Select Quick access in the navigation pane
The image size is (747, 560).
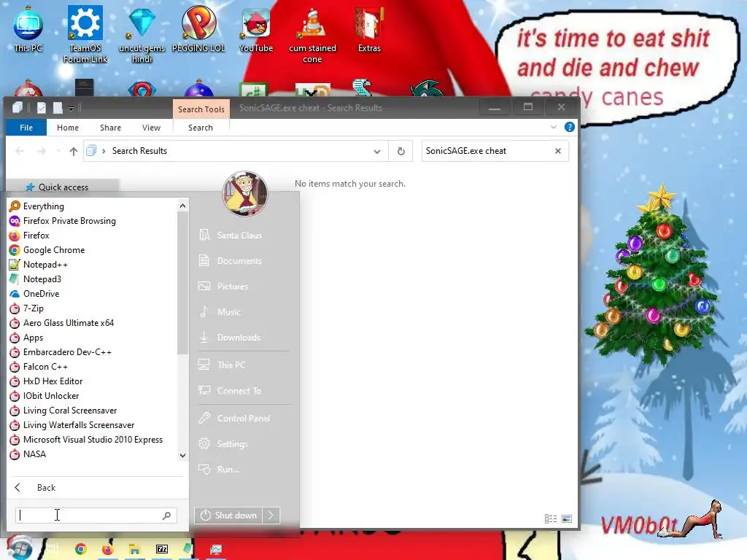(x=63, y=187)
